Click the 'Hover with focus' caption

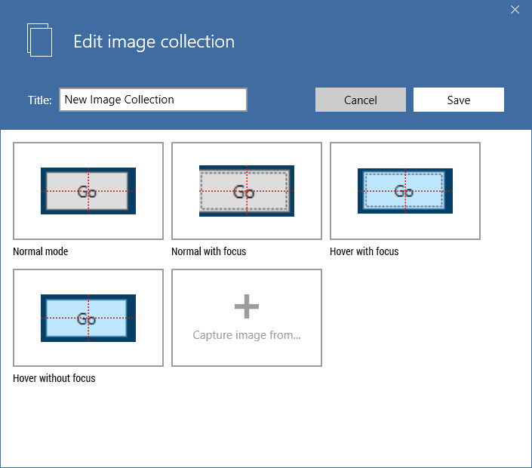pos(364,251)
